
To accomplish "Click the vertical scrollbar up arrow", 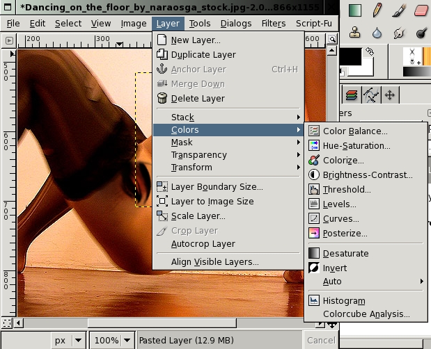I will pyautogui.click(x=332, y=51).
